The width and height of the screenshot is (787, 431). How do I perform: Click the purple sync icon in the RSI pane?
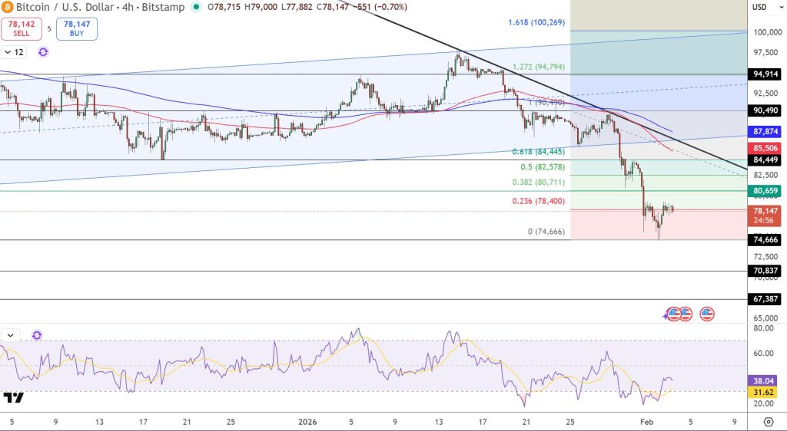click(37, 335)
